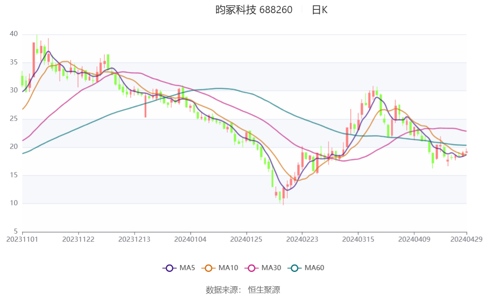Viewport: 486px width, 296px height.
Task: Click the orange MA10 legend circle icon
Action: tap(208, 268)
